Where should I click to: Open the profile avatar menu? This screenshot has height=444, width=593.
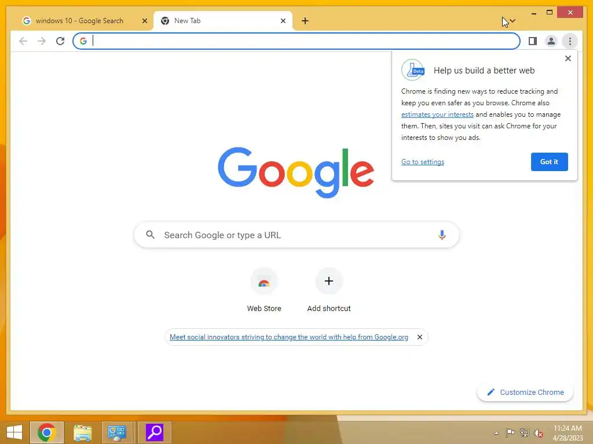[x=551, y=41]
